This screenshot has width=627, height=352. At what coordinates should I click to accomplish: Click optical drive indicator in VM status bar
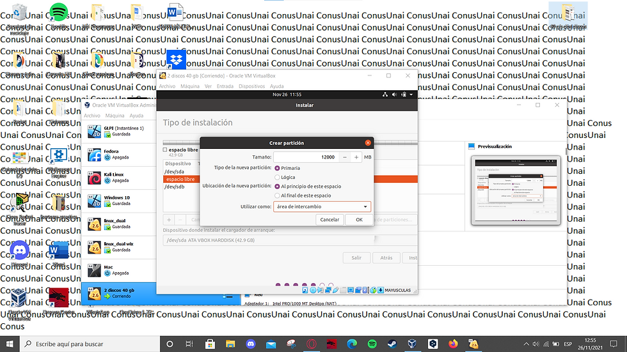pos(313,290)
